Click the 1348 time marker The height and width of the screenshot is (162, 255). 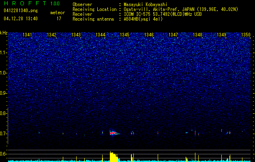[197, 35]
